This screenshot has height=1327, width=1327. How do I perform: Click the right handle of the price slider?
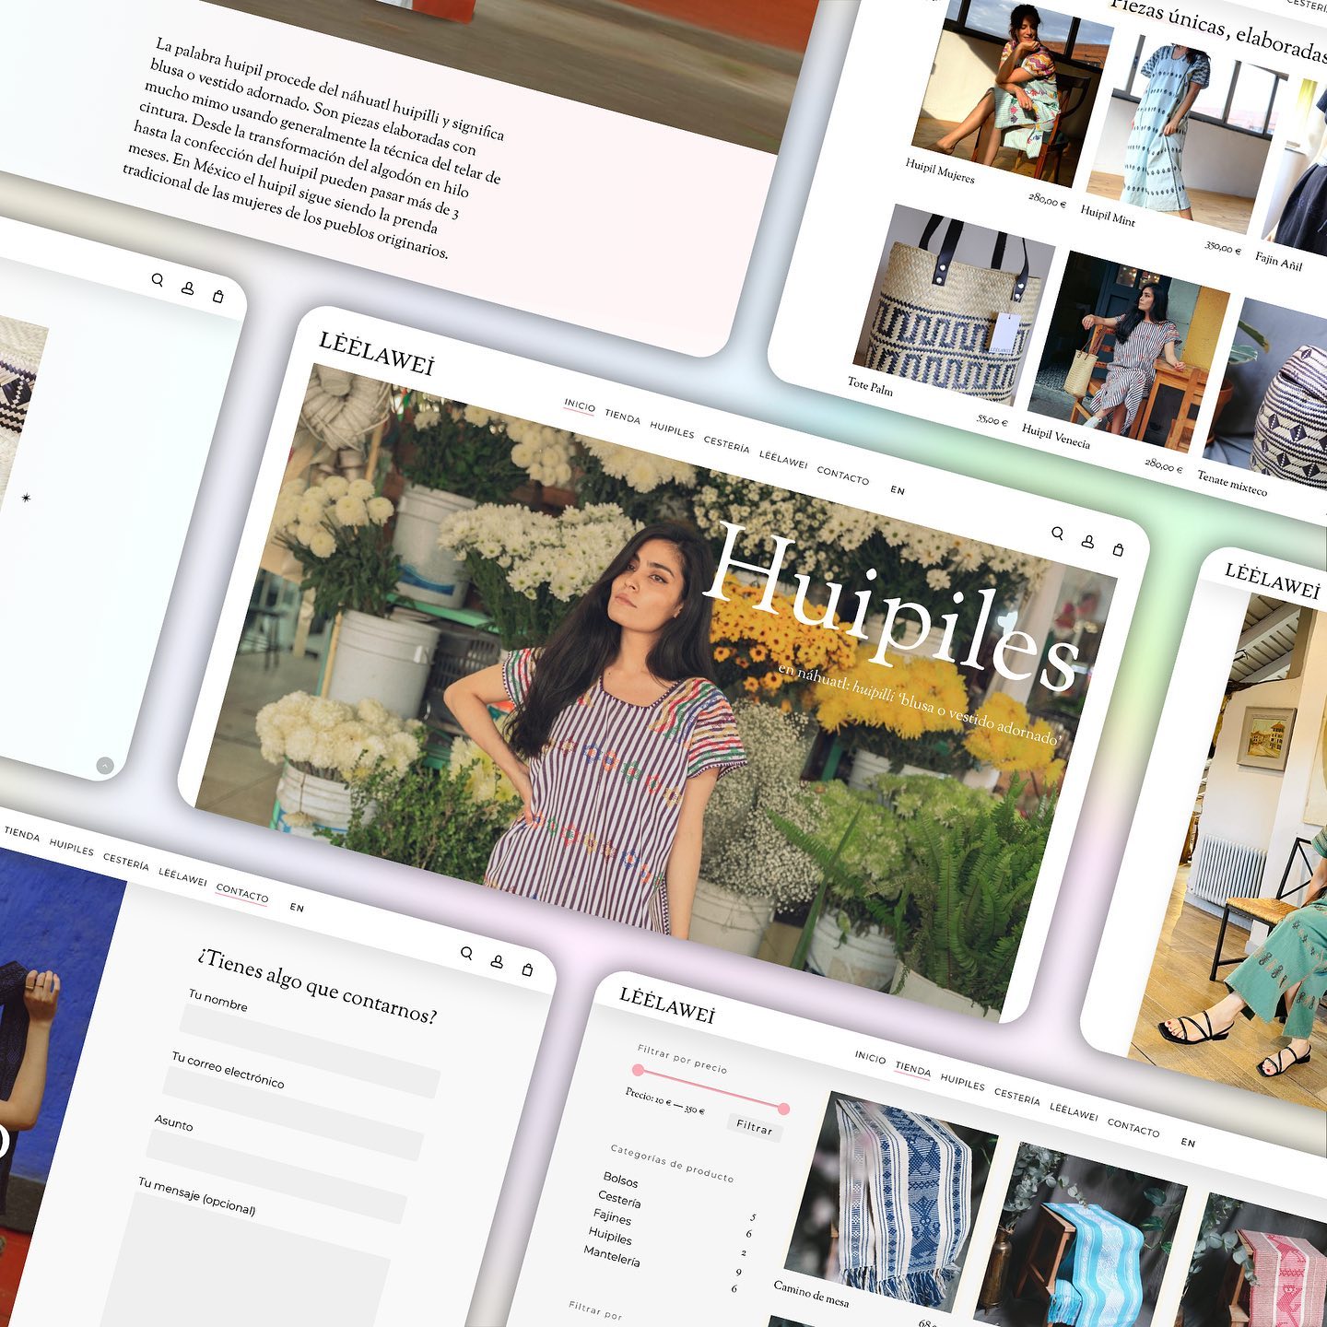[783, 1109]
